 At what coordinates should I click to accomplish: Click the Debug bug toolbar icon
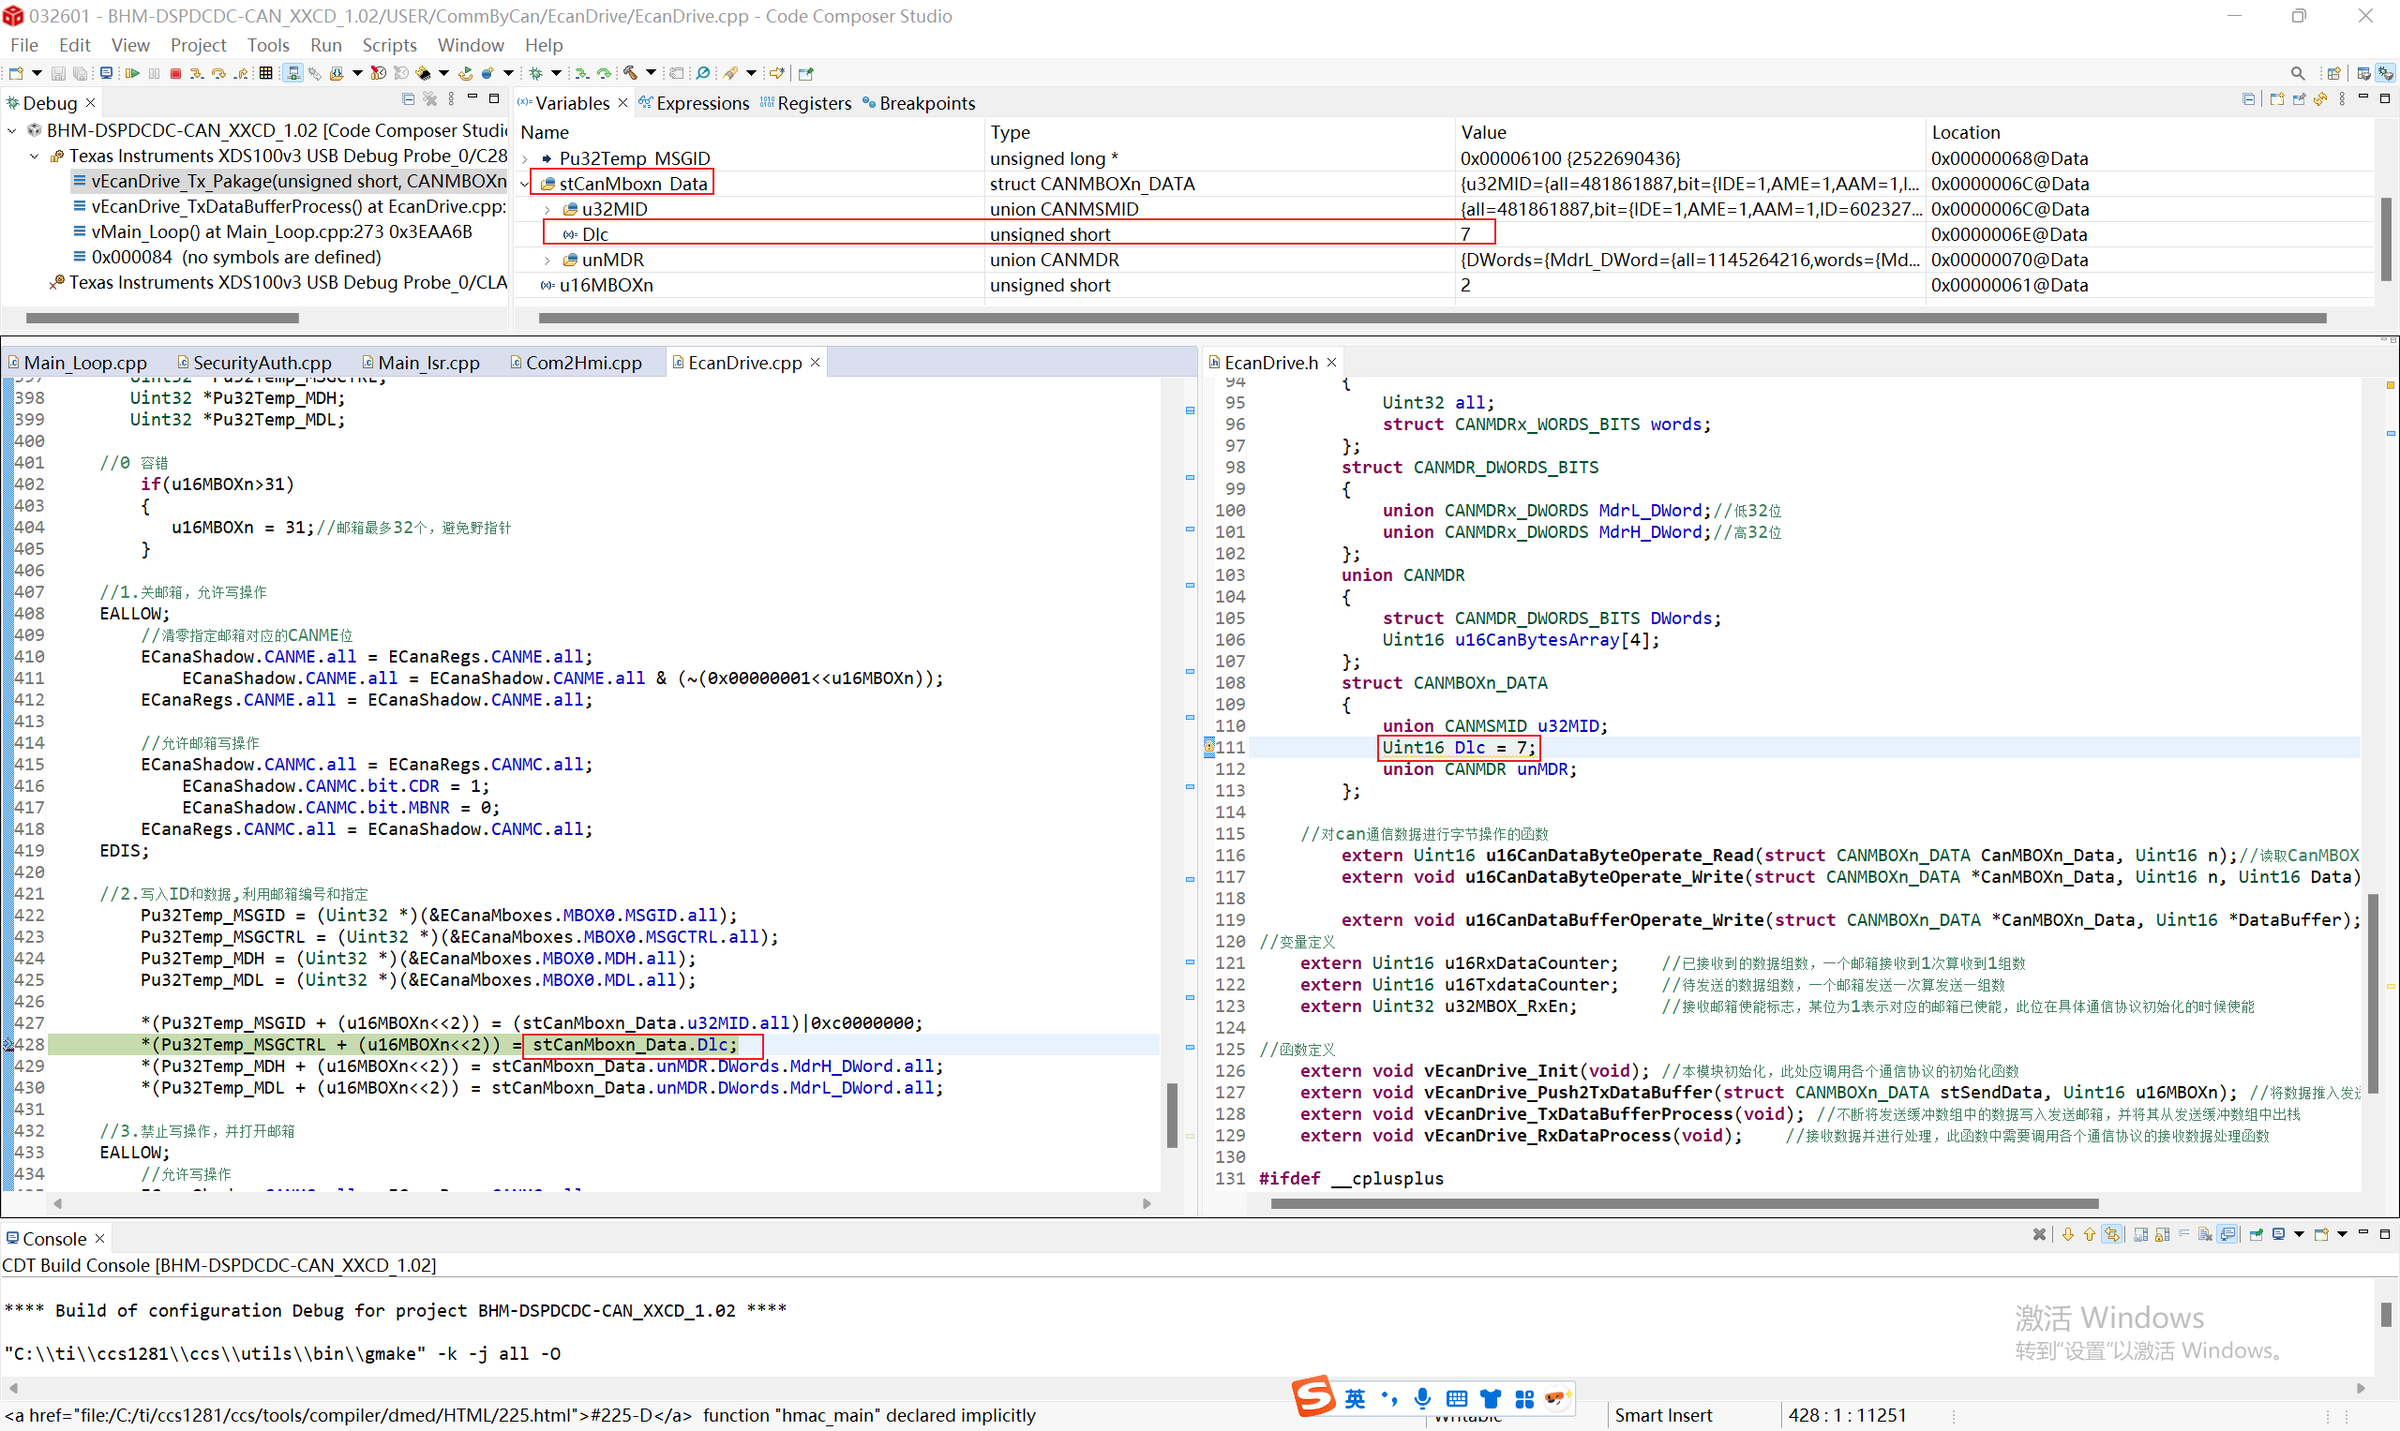coord(536,73)
